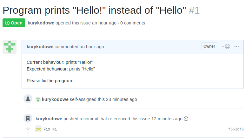Screen dimensions: 246x140
Task: Click the yellow commit author avatar
Action: coord(38,129)
